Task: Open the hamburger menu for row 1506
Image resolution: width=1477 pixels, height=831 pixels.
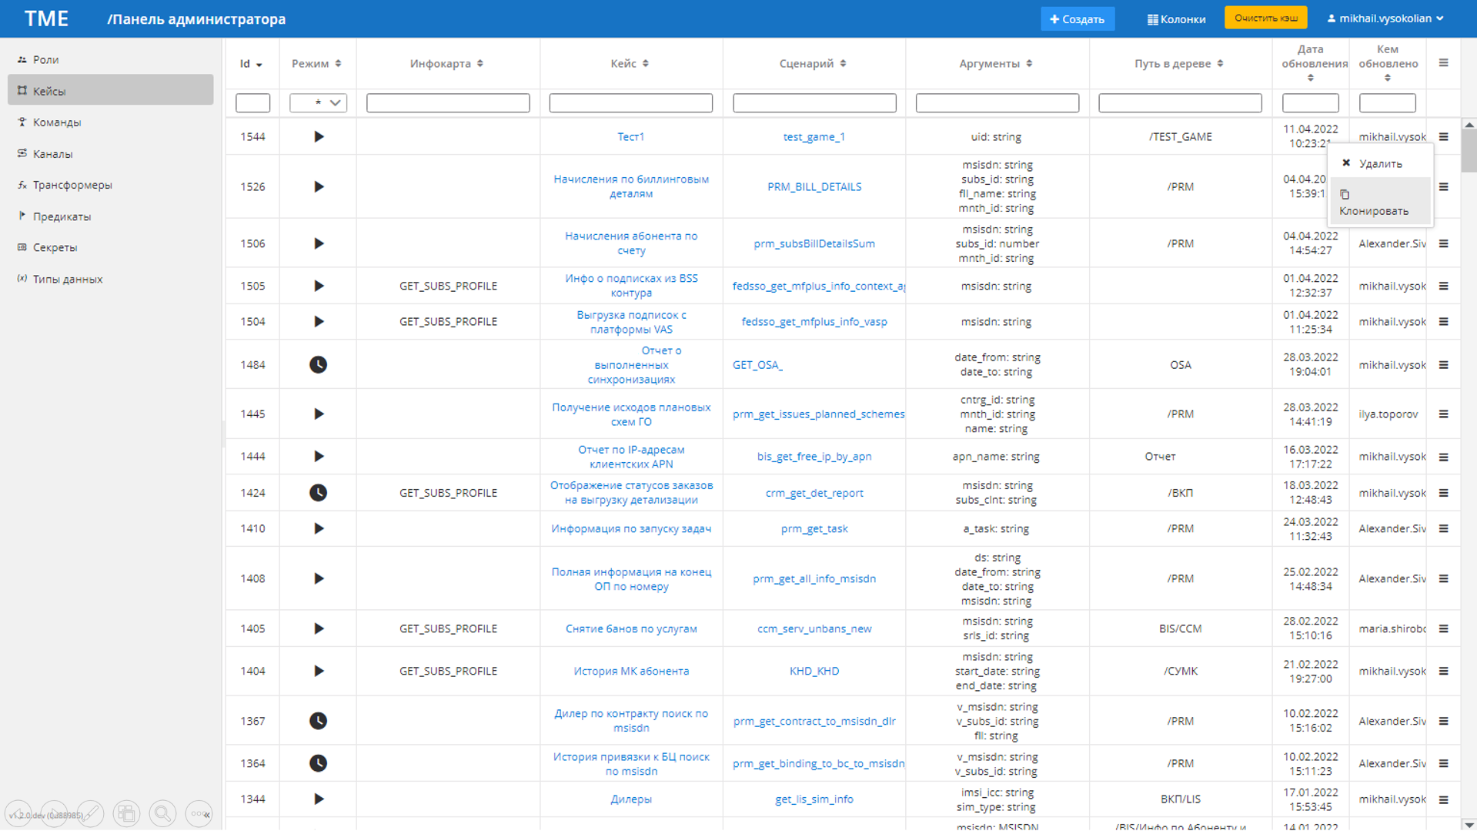Action: [x=1443, y=244]
